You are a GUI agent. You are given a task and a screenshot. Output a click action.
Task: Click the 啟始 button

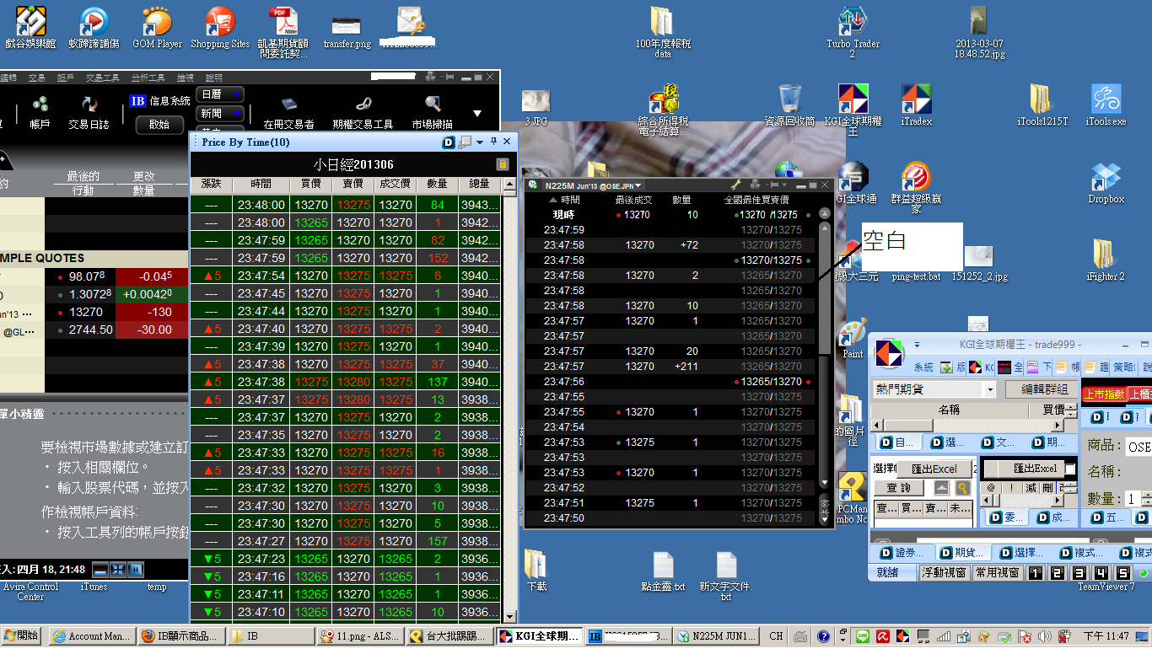[x=159, y=124]
